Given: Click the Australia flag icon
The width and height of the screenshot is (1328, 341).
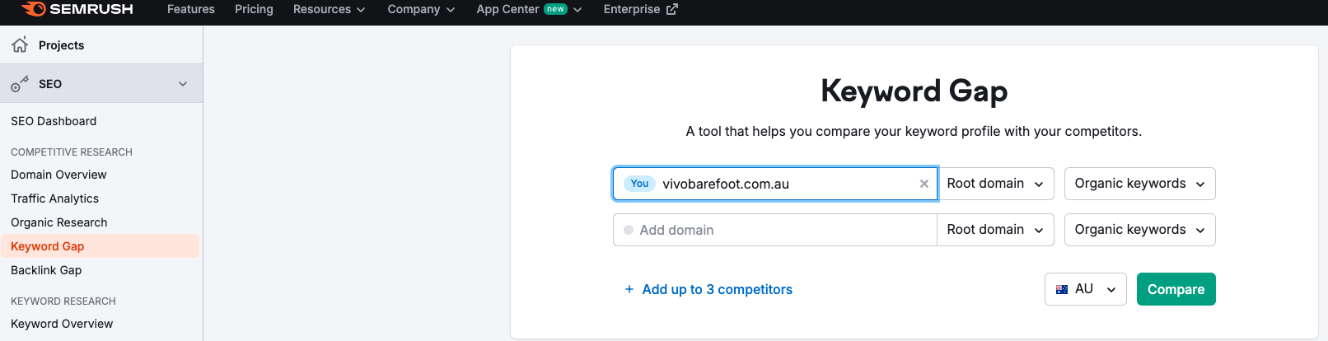Looking at the screenshot, I should click(x=1062, y=289).
